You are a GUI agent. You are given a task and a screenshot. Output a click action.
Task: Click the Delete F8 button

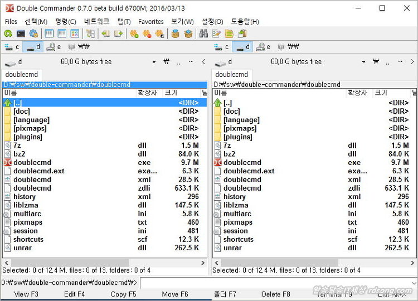276,294
